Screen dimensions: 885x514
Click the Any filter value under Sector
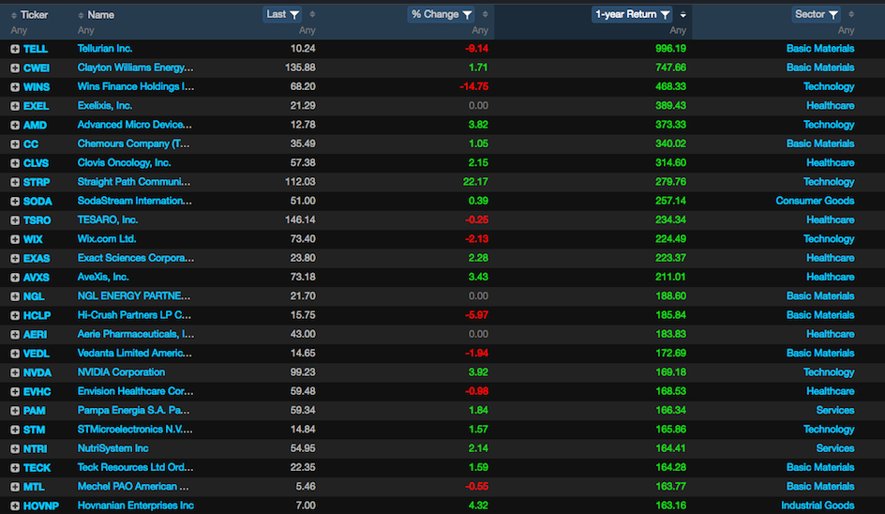click(846, 31)
